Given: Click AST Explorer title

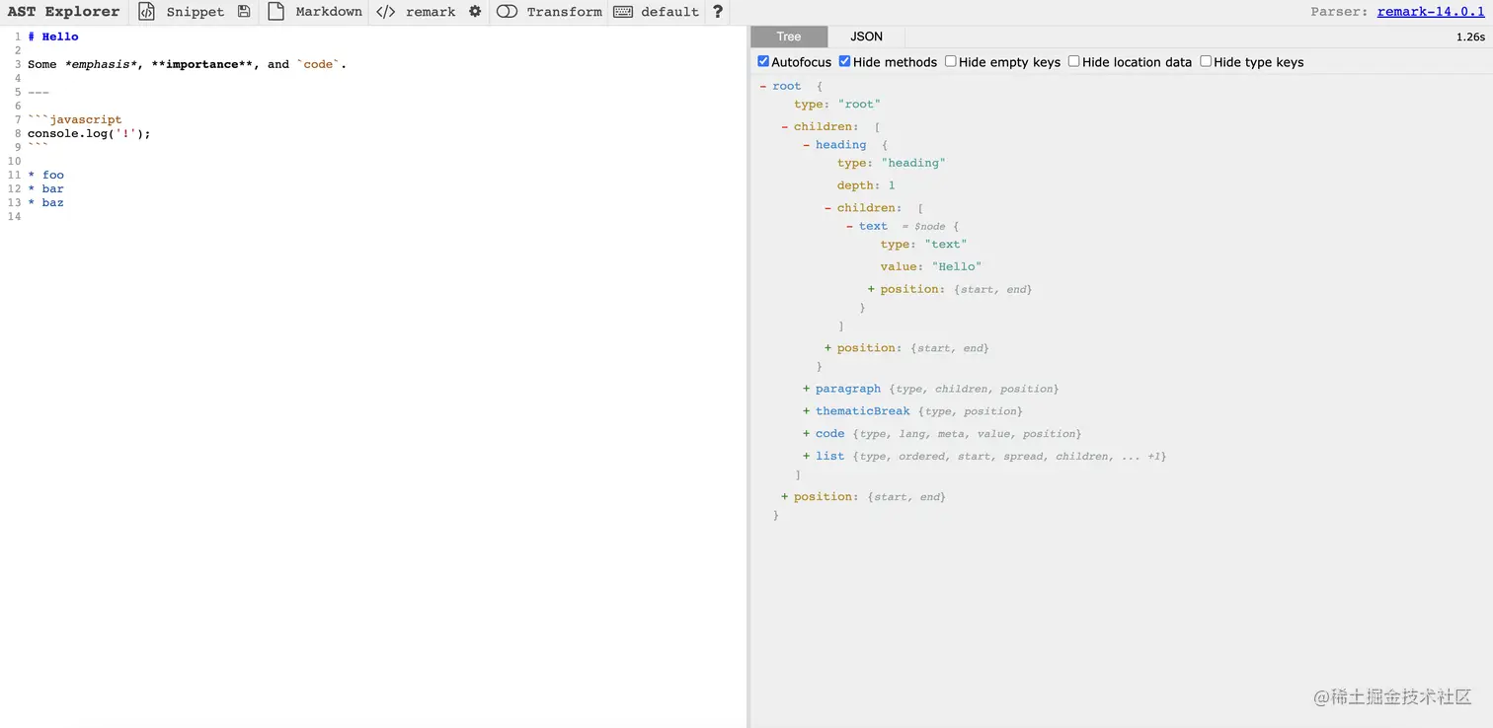Looking at the screenshot, I should point(63,12).
